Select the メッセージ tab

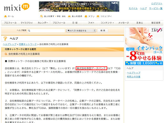124,23
